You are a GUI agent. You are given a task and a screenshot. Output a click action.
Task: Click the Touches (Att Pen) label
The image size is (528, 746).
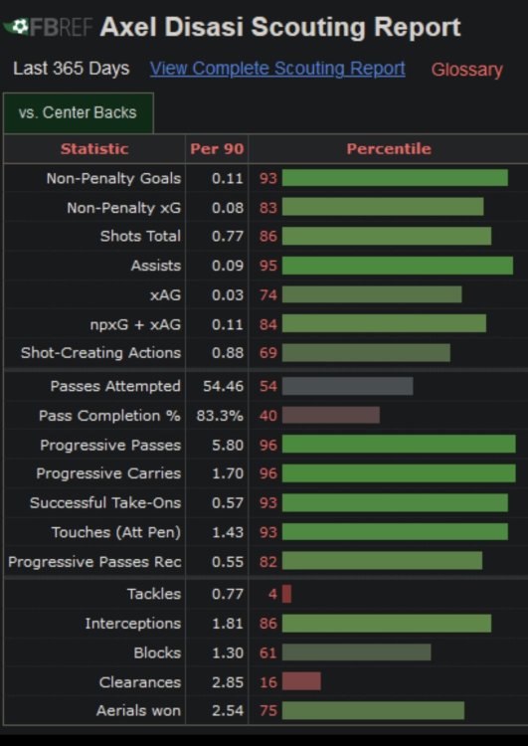[116, 532]
